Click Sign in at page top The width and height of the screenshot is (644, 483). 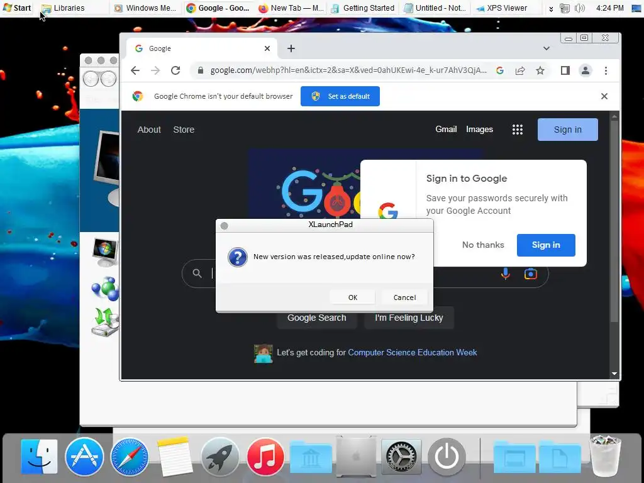(x=568, y=130)
